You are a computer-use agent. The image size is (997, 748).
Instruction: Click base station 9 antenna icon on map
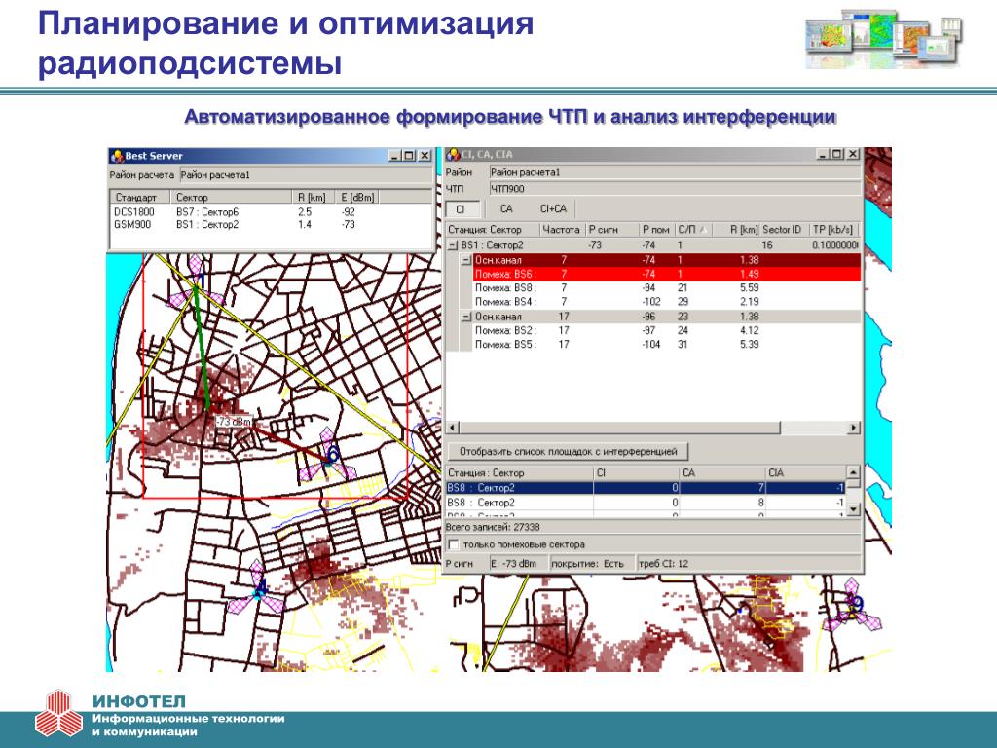point(853,606)
